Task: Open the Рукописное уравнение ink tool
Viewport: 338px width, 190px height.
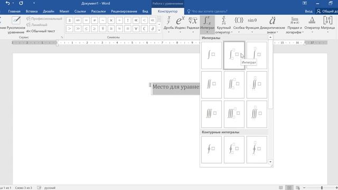Action: tap(16, 25)
